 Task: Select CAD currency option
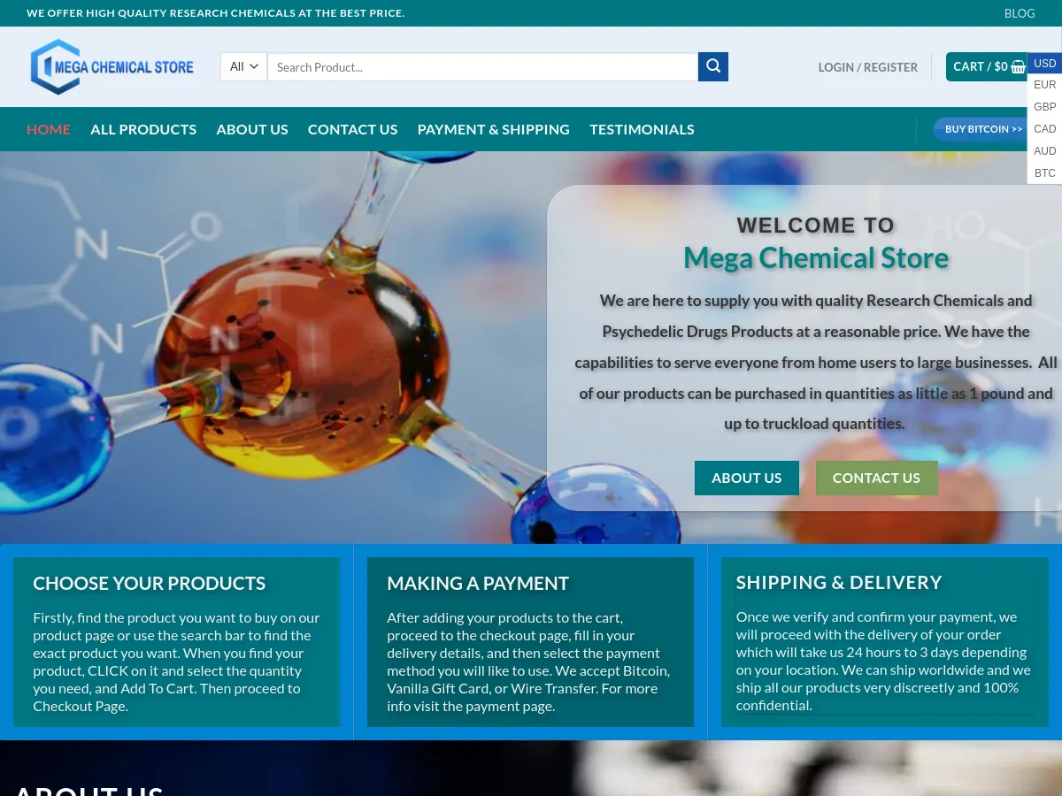tap(1044, 128)
